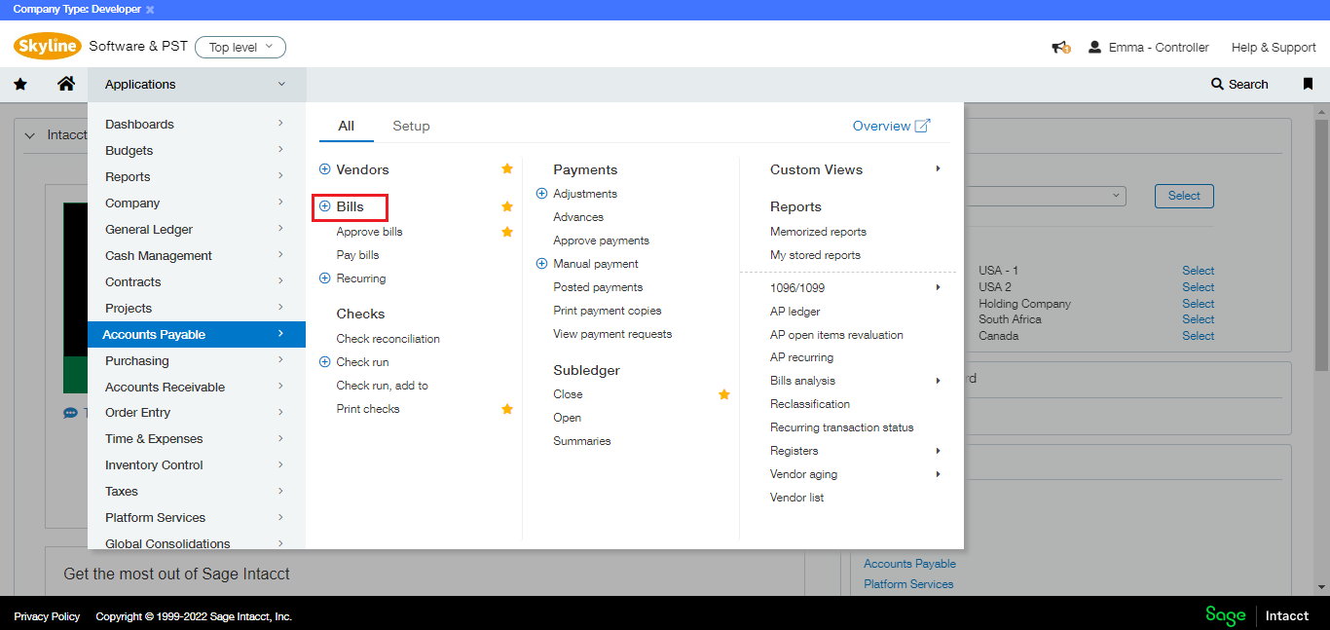Open the Cash Management menu
1330x630 pixels.
(x=197, y=255)
